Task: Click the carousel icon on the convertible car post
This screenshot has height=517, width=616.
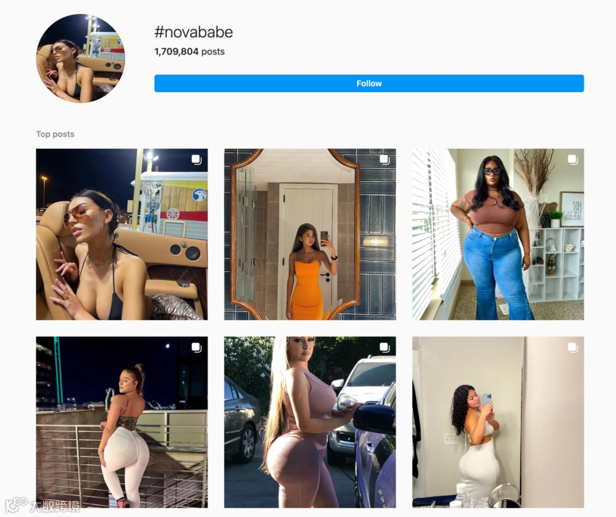Action: pyautogui.click(x=196, y=160)
